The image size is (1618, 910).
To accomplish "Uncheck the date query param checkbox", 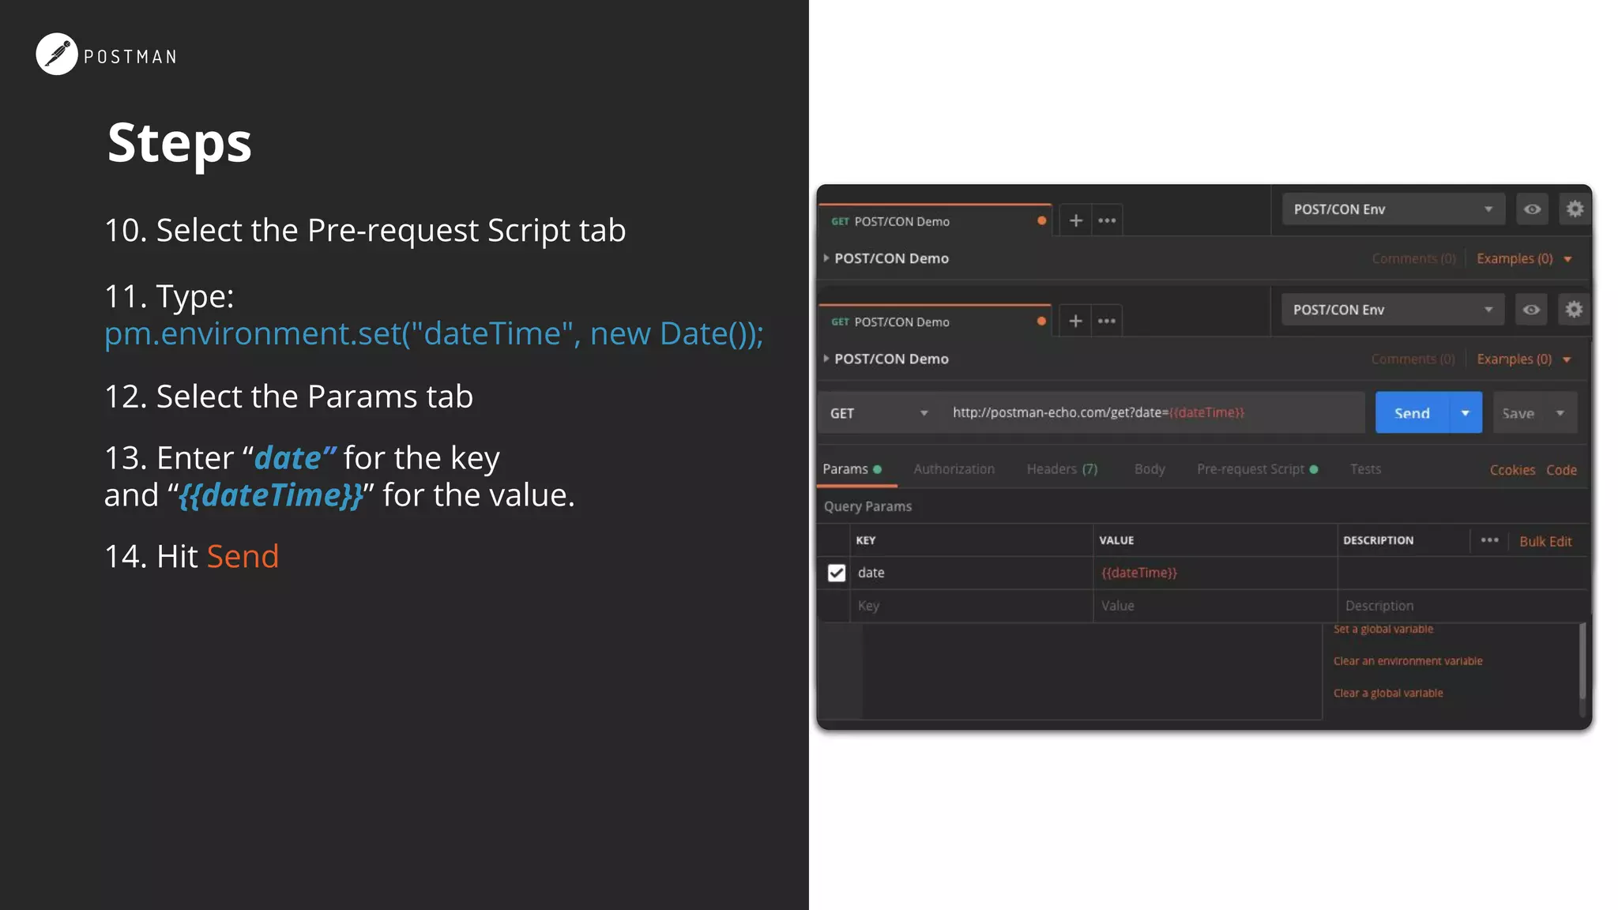I will tap(836, 573).
